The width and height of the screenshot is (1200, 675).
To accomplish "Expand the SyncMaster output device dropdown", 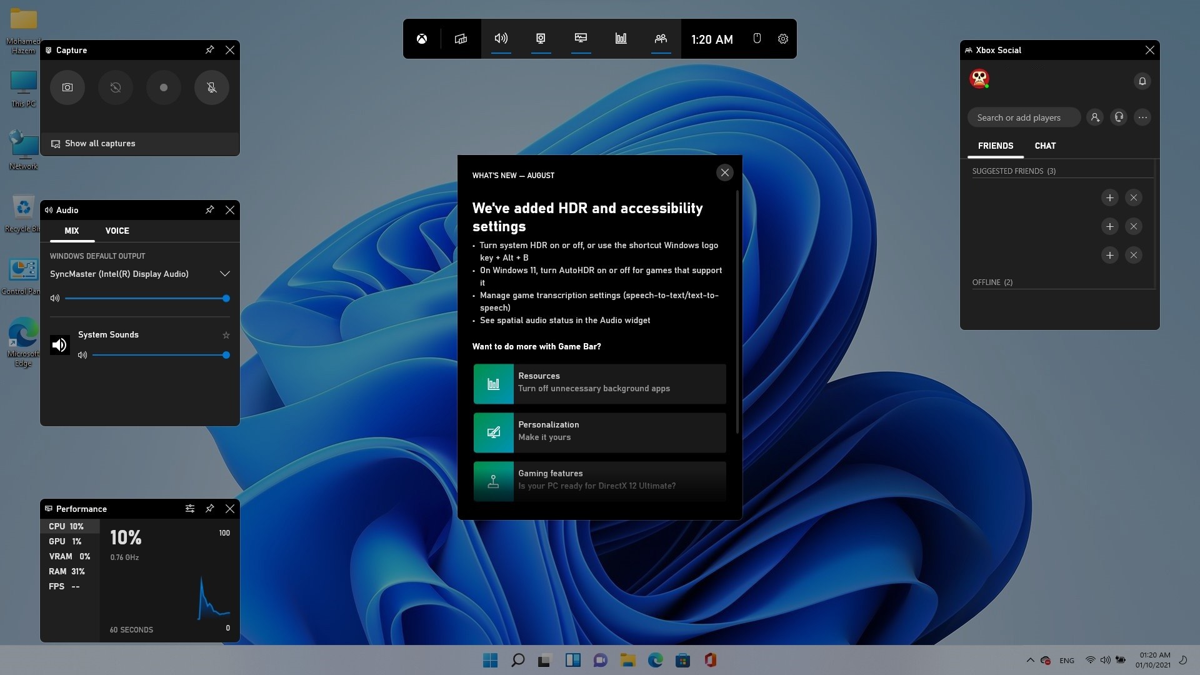I will [225, 274].
